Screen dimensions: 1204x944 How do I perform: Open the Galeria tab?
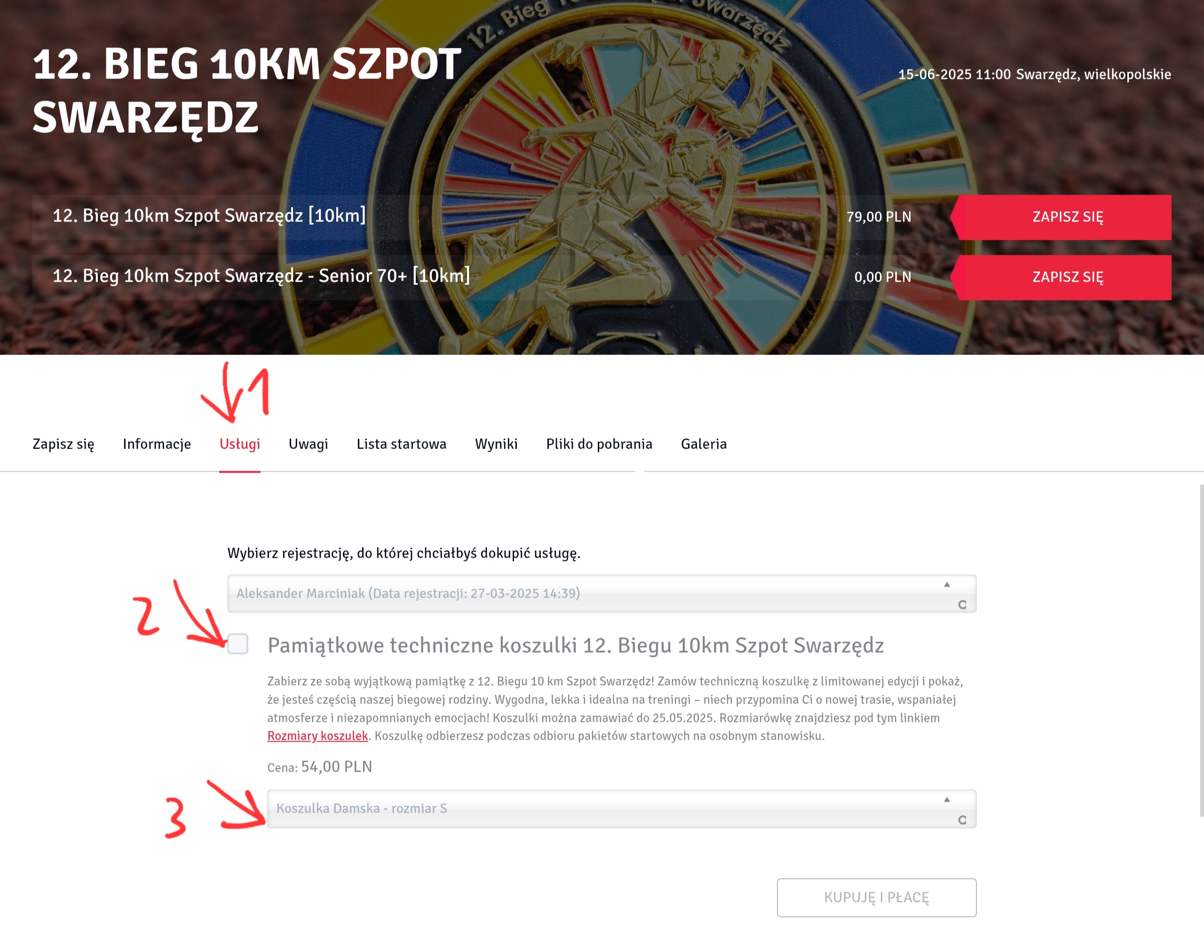(704, 444)
